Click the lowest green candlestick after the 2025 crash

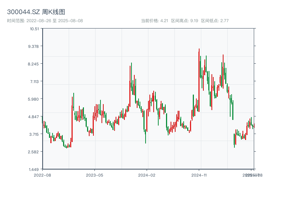pos(234,141)
